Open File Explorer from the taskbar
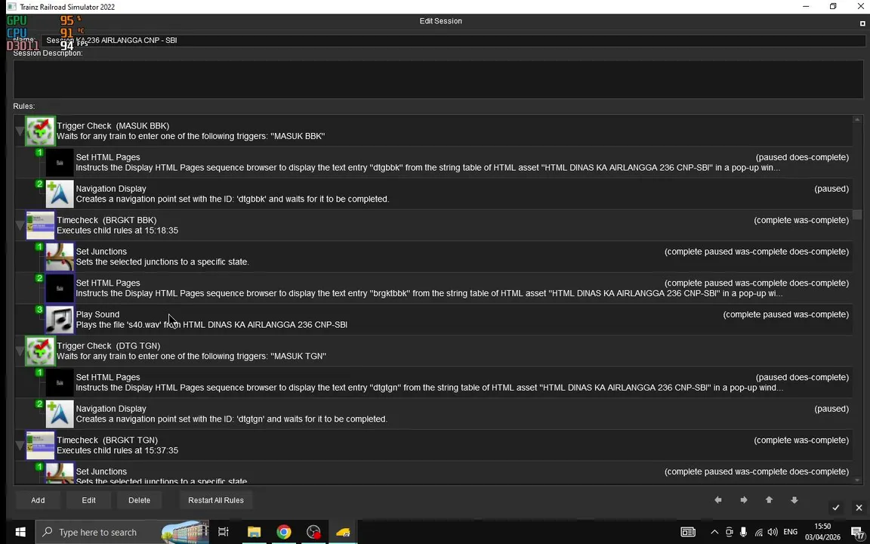Screen dimensions: 870x544 tap(254, 533)
